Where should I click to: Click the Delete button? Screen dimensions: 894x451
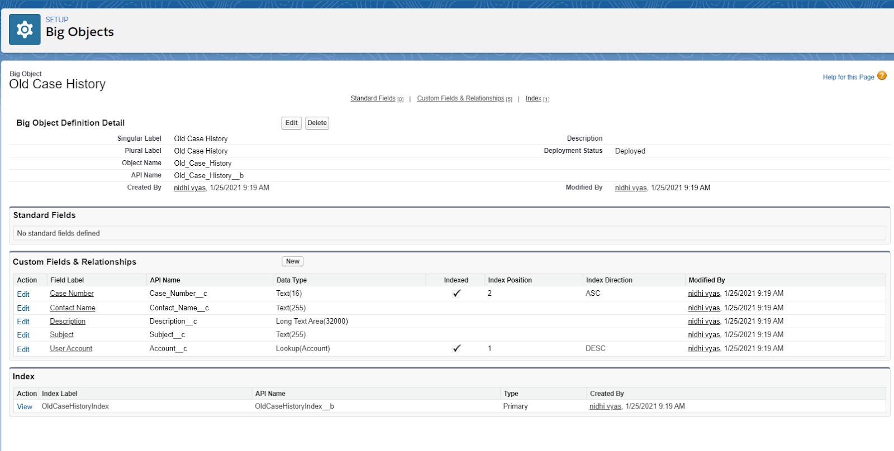[x=317, y=123]
